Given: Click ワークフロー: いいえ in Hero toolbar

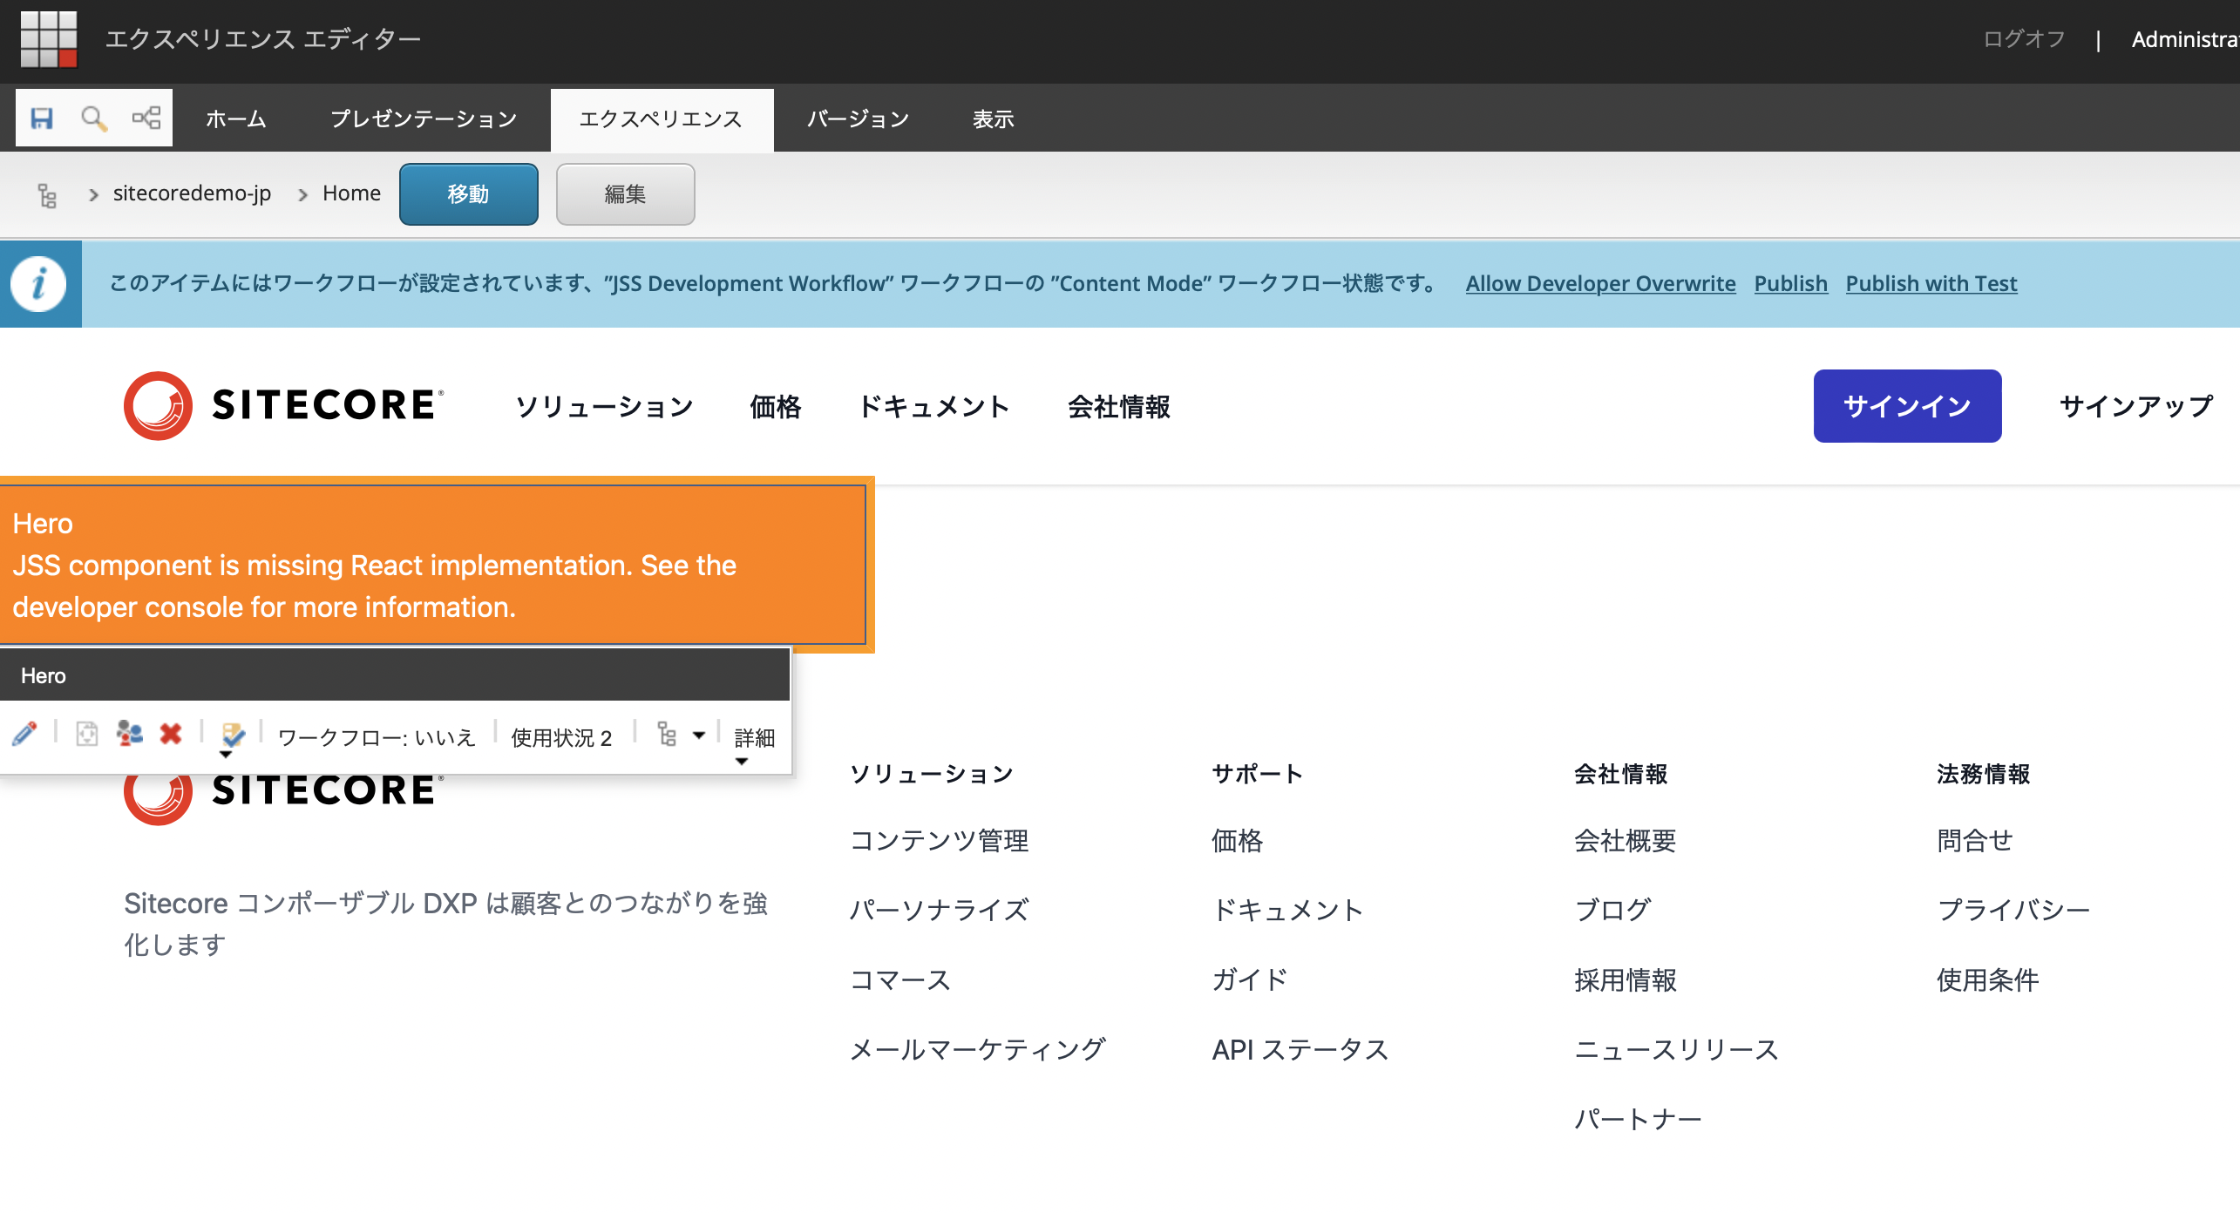Looking at the screenshot, I should (x=377, y=737).
